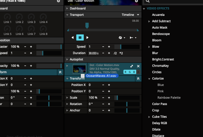Remove the Dot - Color Motion.mov source
Viewport: 203px width, 137px height.
[138, 66]
